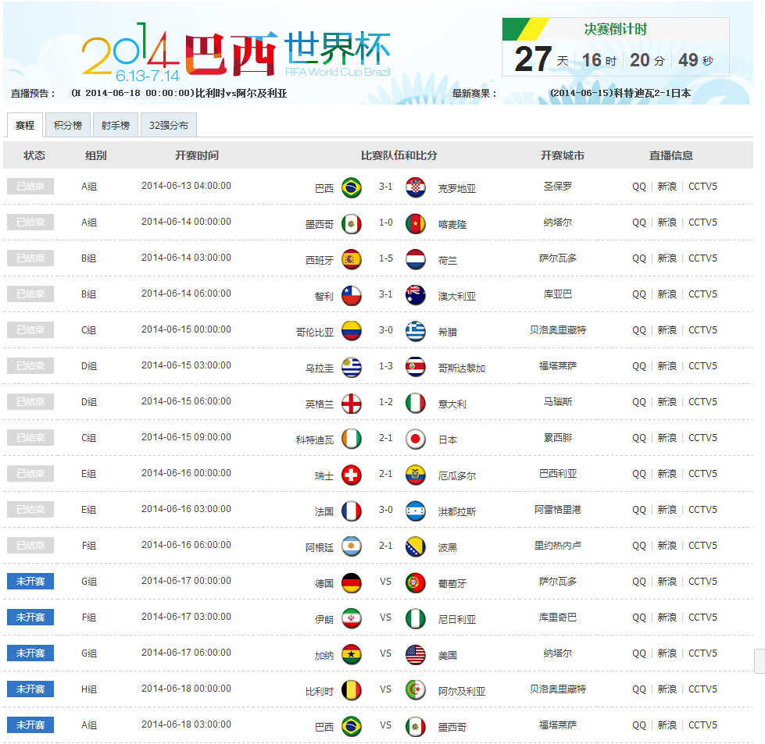This screenshot has height=744, width=765.
Task: Select the Japan flag icon
Action: (x=415, y=437)
